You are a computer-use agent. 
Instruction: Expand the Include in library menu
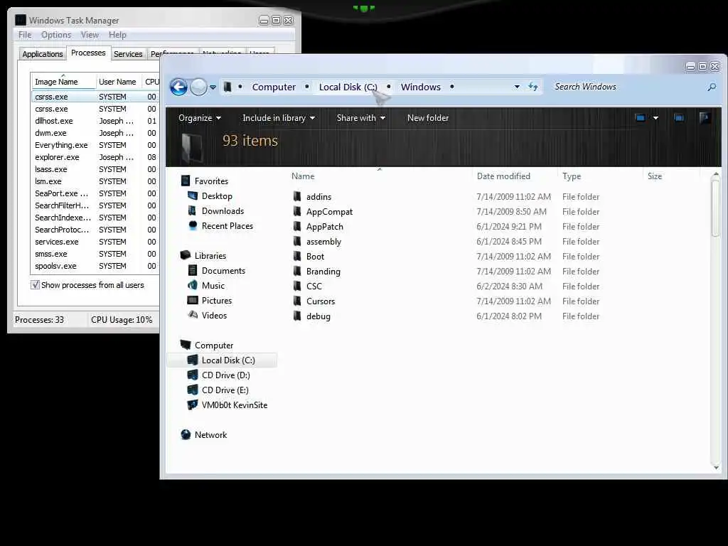[x=279, y=118]
